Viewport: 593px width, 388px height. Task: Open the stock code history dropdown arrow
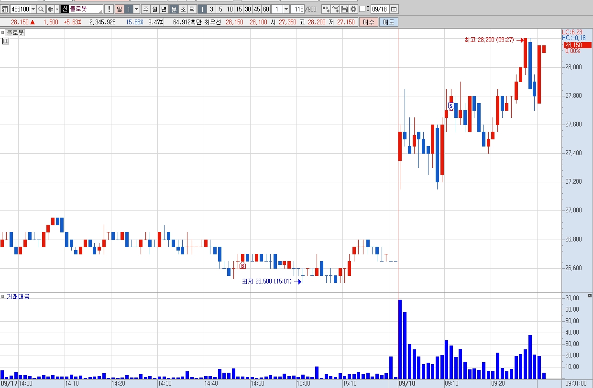[33, 9]
